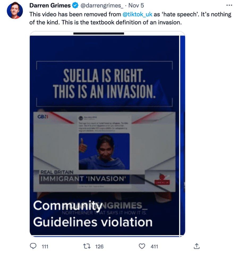View the 411 likes count
This screenshot has width=239, height=253.
pos(154,247)
